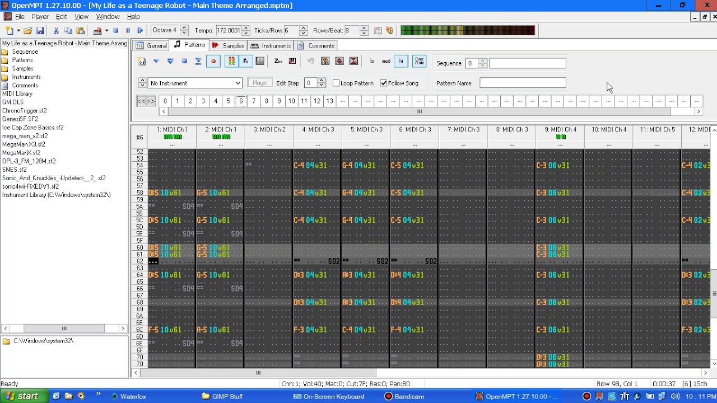Click the disabled Plugin button
This screenshot has width=717, height=403.
click(260, 83)
